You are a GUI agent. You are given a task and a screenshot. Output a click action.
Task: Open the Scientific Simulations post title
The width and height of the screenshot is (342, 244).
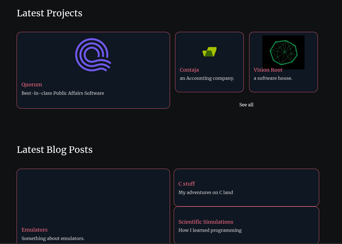(x=206, y=222)
